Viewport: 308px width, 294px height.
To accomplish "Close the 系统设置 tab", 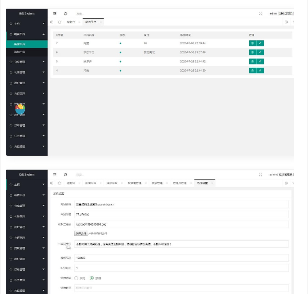I will click(213, 183).
